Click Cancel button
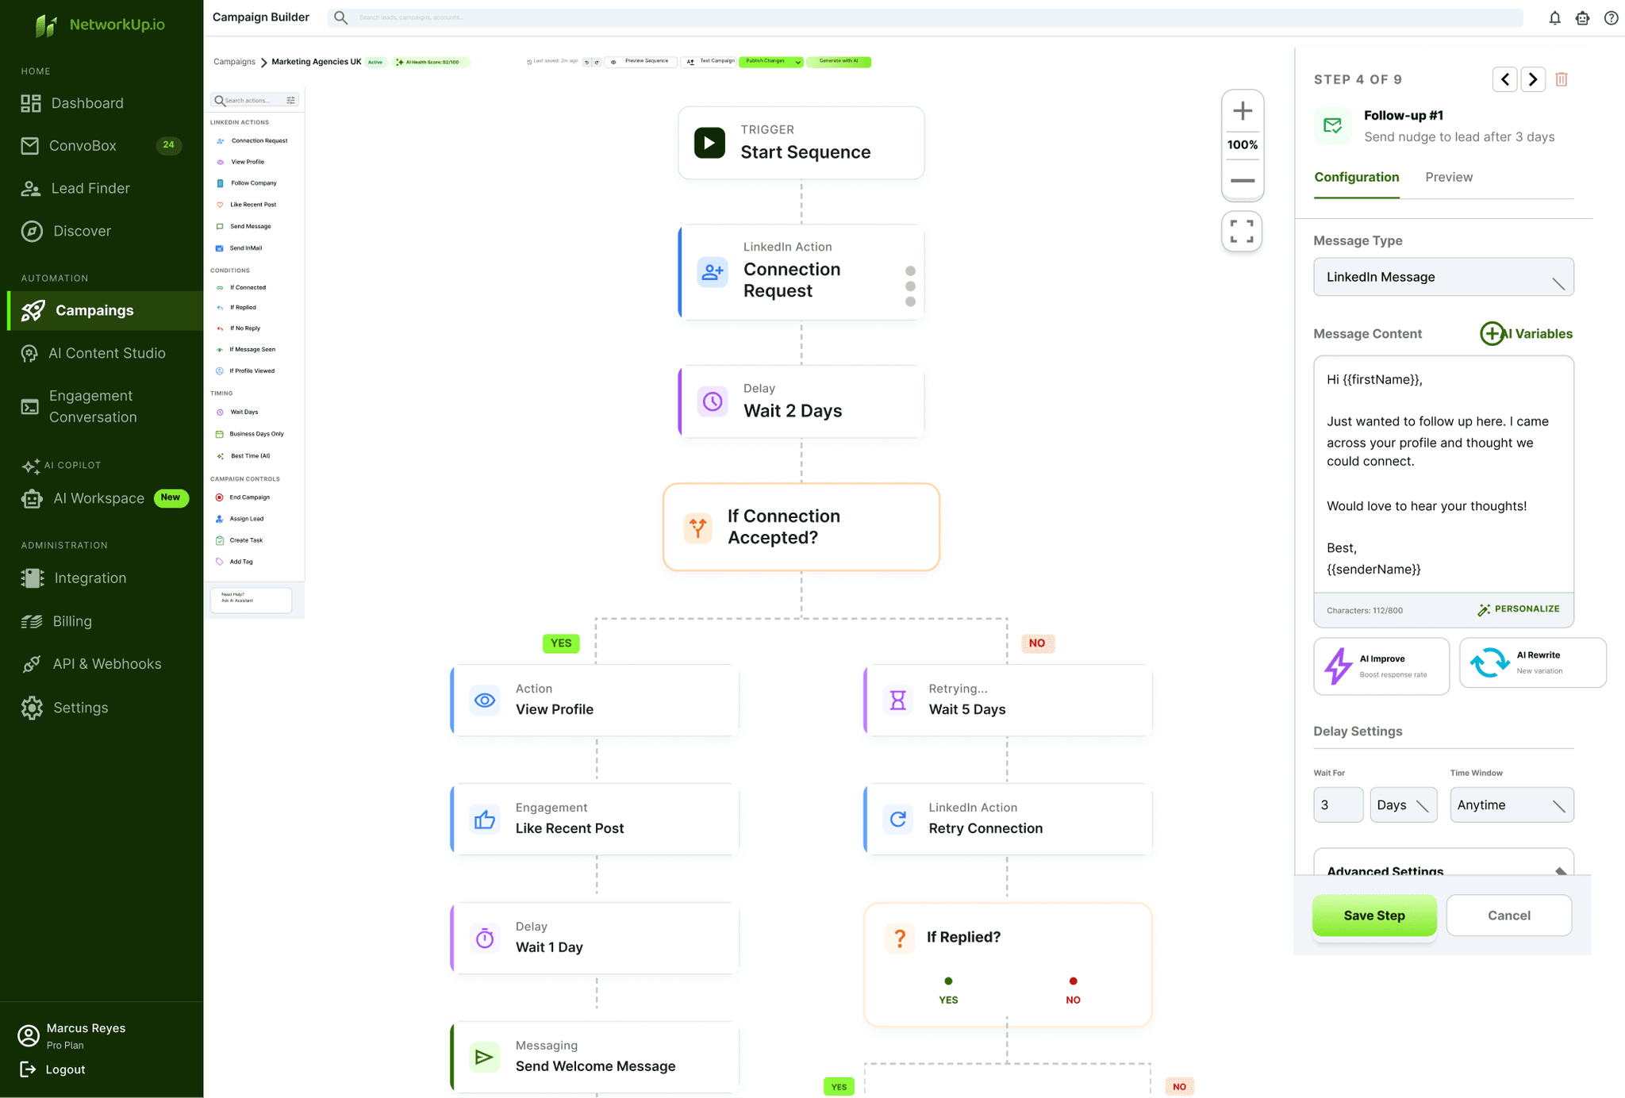 (1508, 916)
